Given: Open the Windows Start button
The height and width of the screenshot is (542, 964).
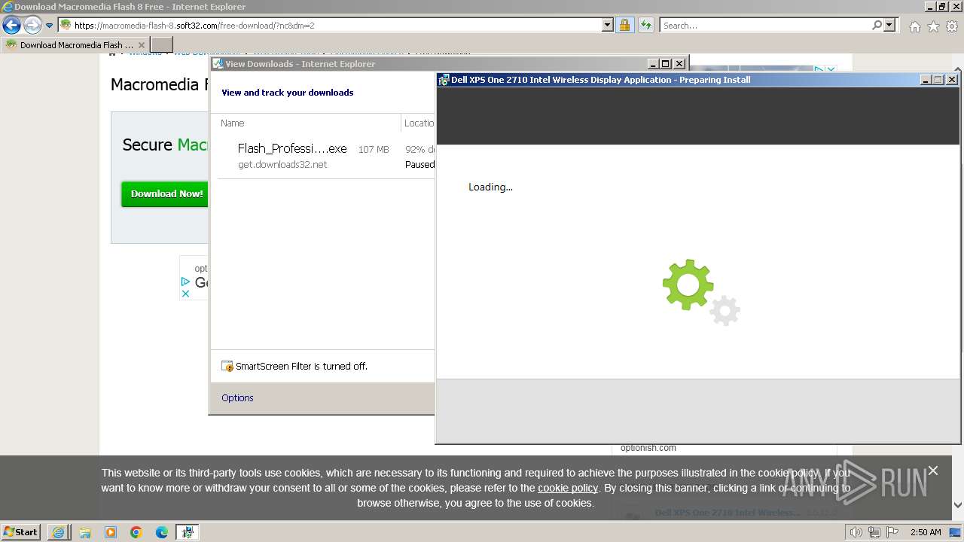Looking at the screenshot, I should [20, 531].
